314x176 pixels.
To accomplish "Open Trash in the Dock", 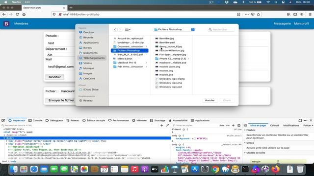I will point(300,170).
